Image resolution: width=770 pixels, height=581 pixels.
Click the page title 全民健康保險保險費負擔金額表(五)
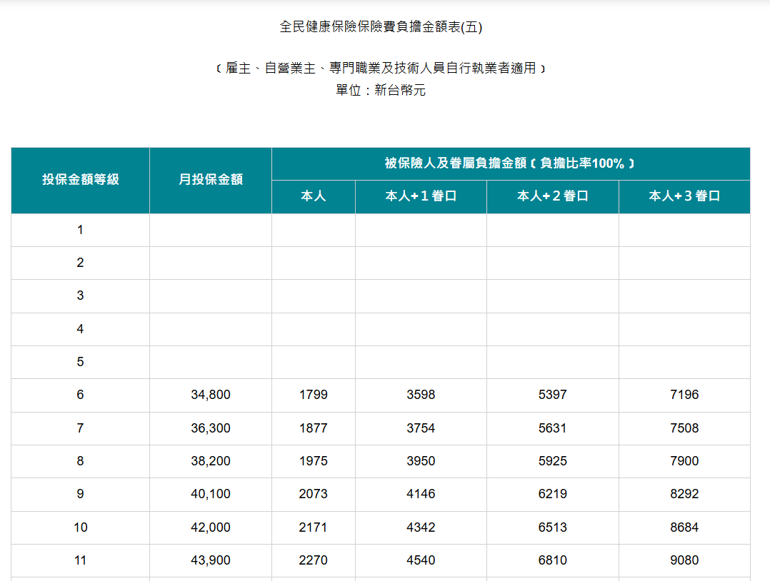(x=381, y=27)
